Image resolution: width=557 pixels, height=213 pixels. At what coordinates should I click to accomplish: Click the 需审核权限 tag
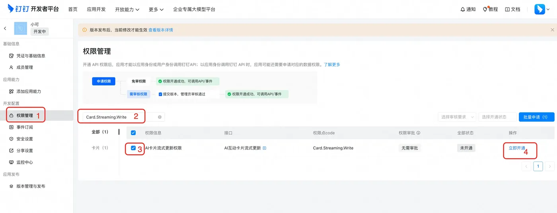click(x=138, y=94)
